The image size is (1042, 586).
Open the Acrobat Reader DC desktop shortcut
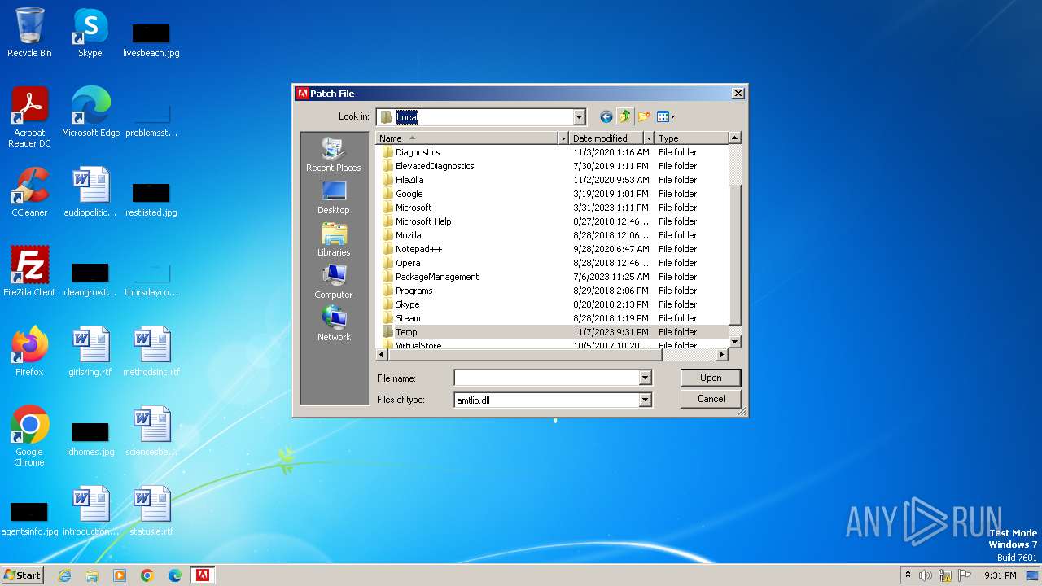29,118
